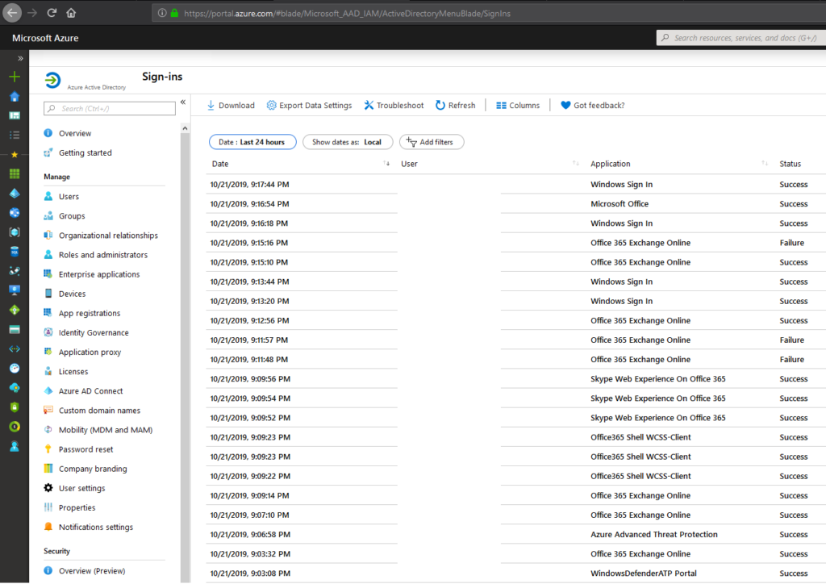This screenshot has height=584, width=826.
Task: Sort by the Application column arrow
Action: [765, 164]
